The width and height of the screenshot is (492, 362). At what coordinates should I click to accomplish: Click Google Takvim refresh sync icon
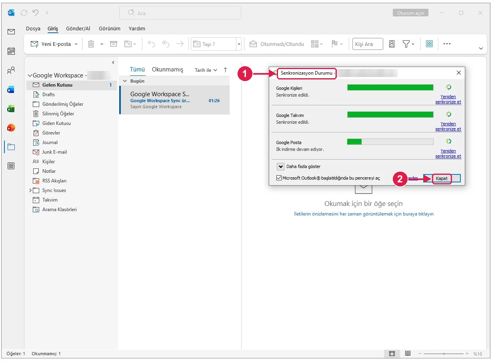pos(448,114)
